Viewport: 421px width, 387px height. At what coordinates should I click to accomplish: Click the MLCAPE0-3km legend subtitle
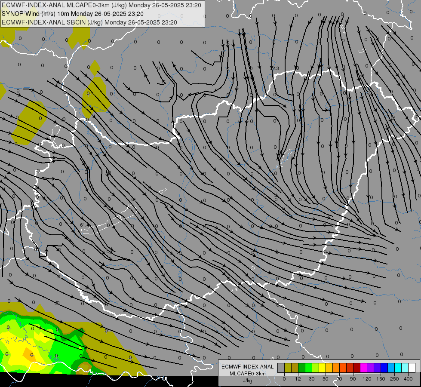(247, 374)
